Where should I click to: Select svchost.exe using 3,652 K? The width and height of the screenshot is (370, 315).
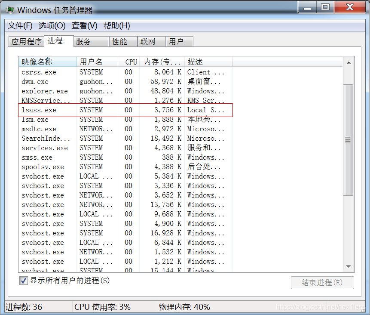[x=125, y=195]
